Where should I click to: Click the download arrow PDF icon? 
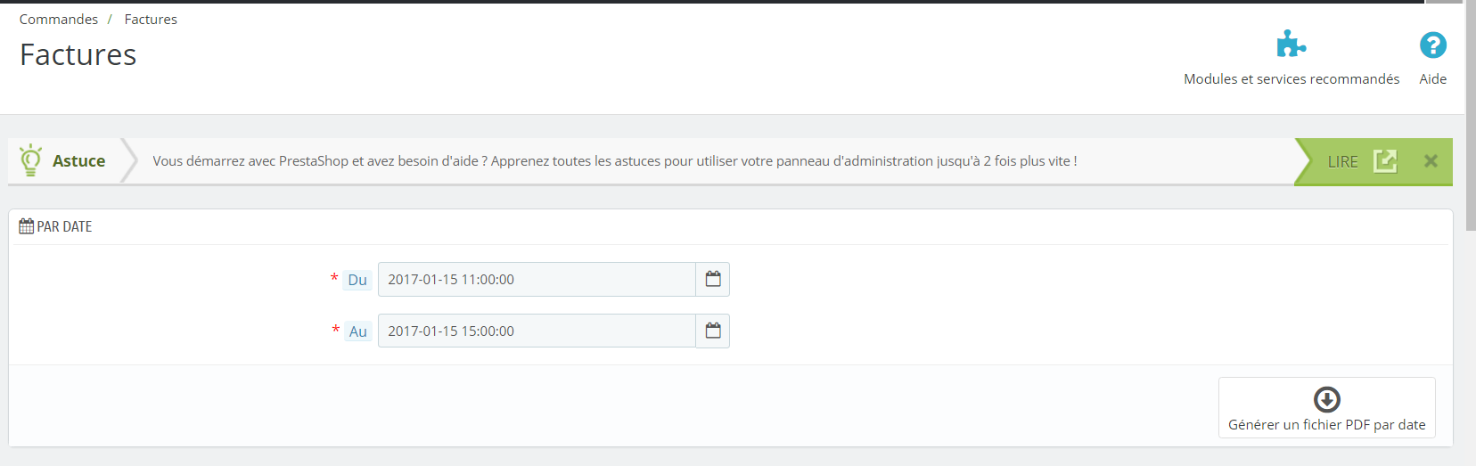click(1327, 399)
